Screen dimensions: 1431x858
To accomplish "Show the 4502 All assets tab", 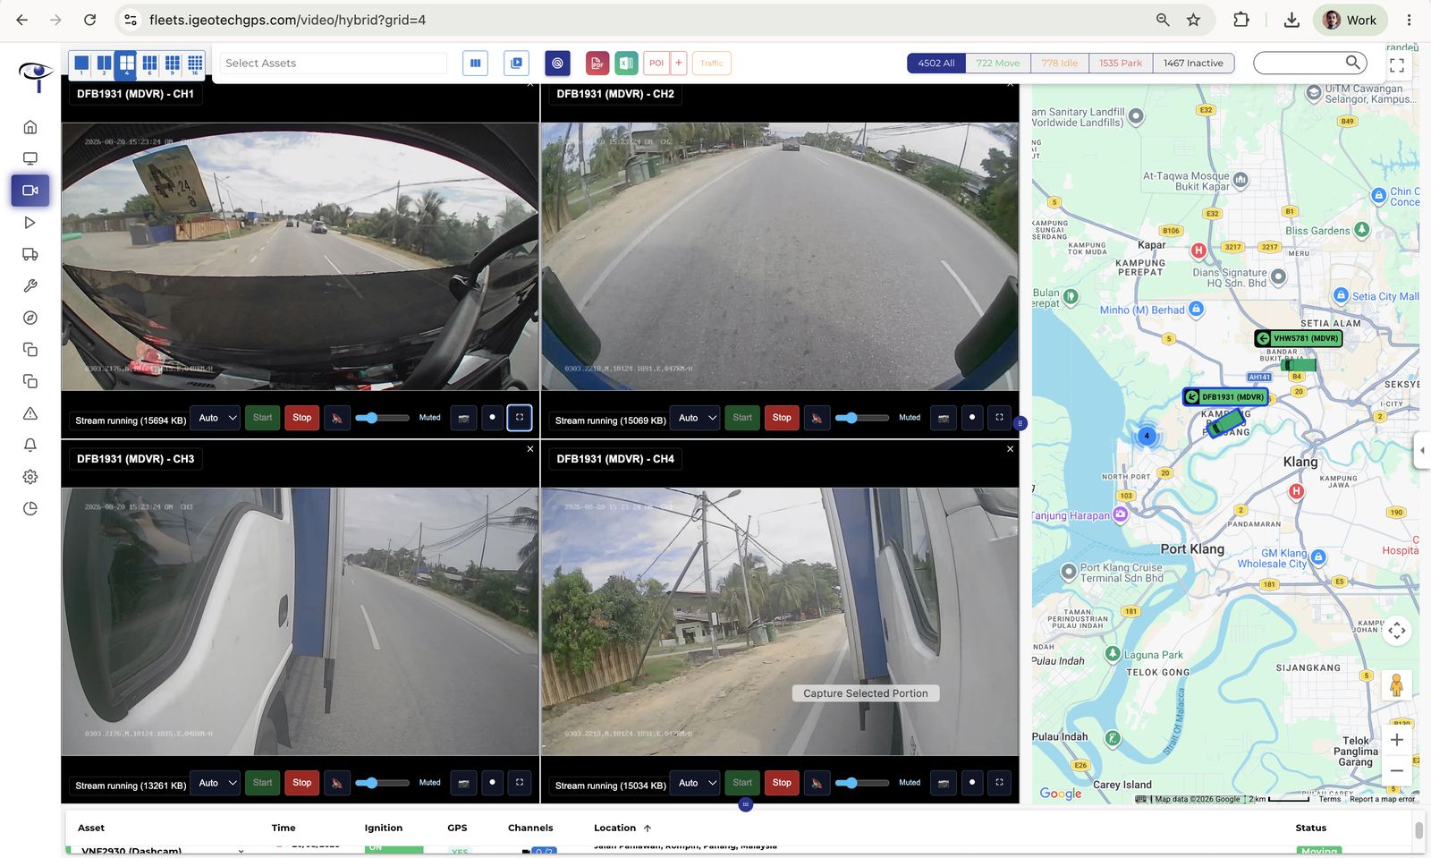I will click(936, 63).
